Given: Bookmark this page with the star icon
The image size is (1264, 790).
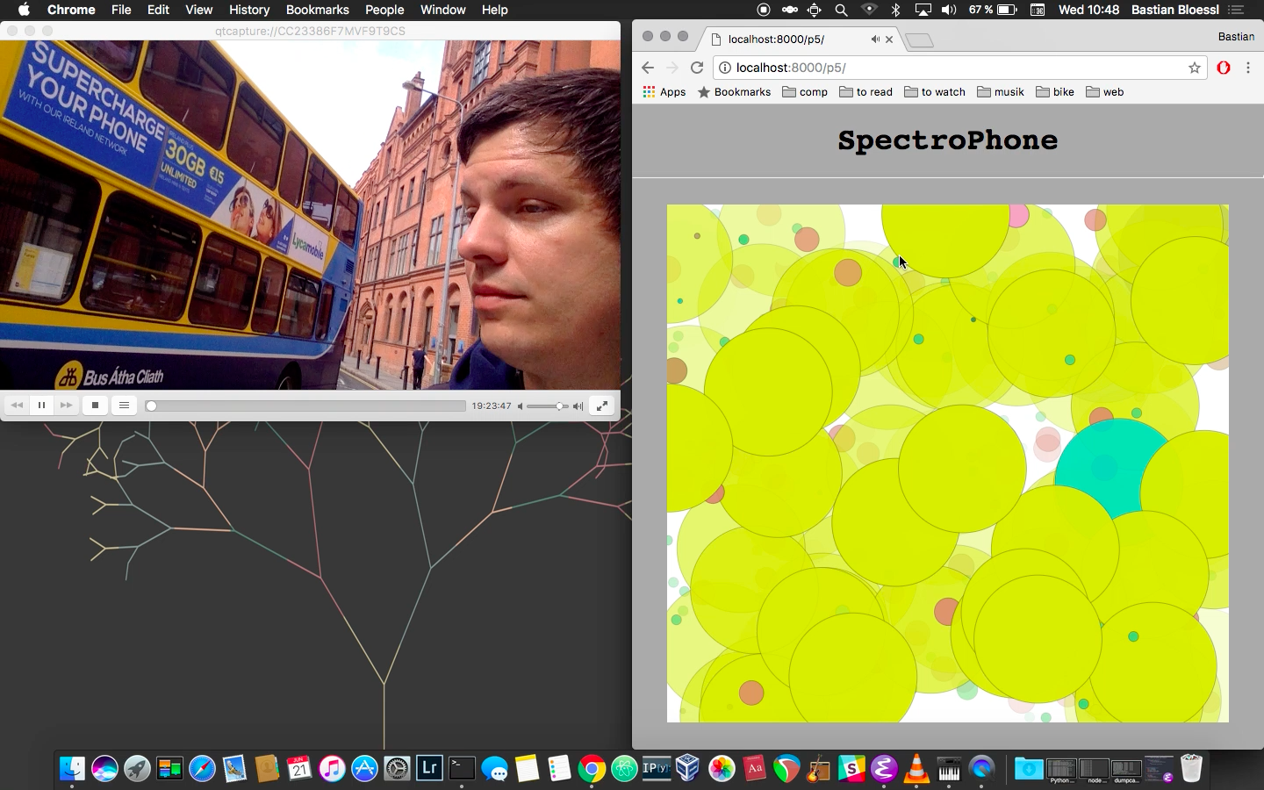Looking at the screenshot, I should point(1194,68).
